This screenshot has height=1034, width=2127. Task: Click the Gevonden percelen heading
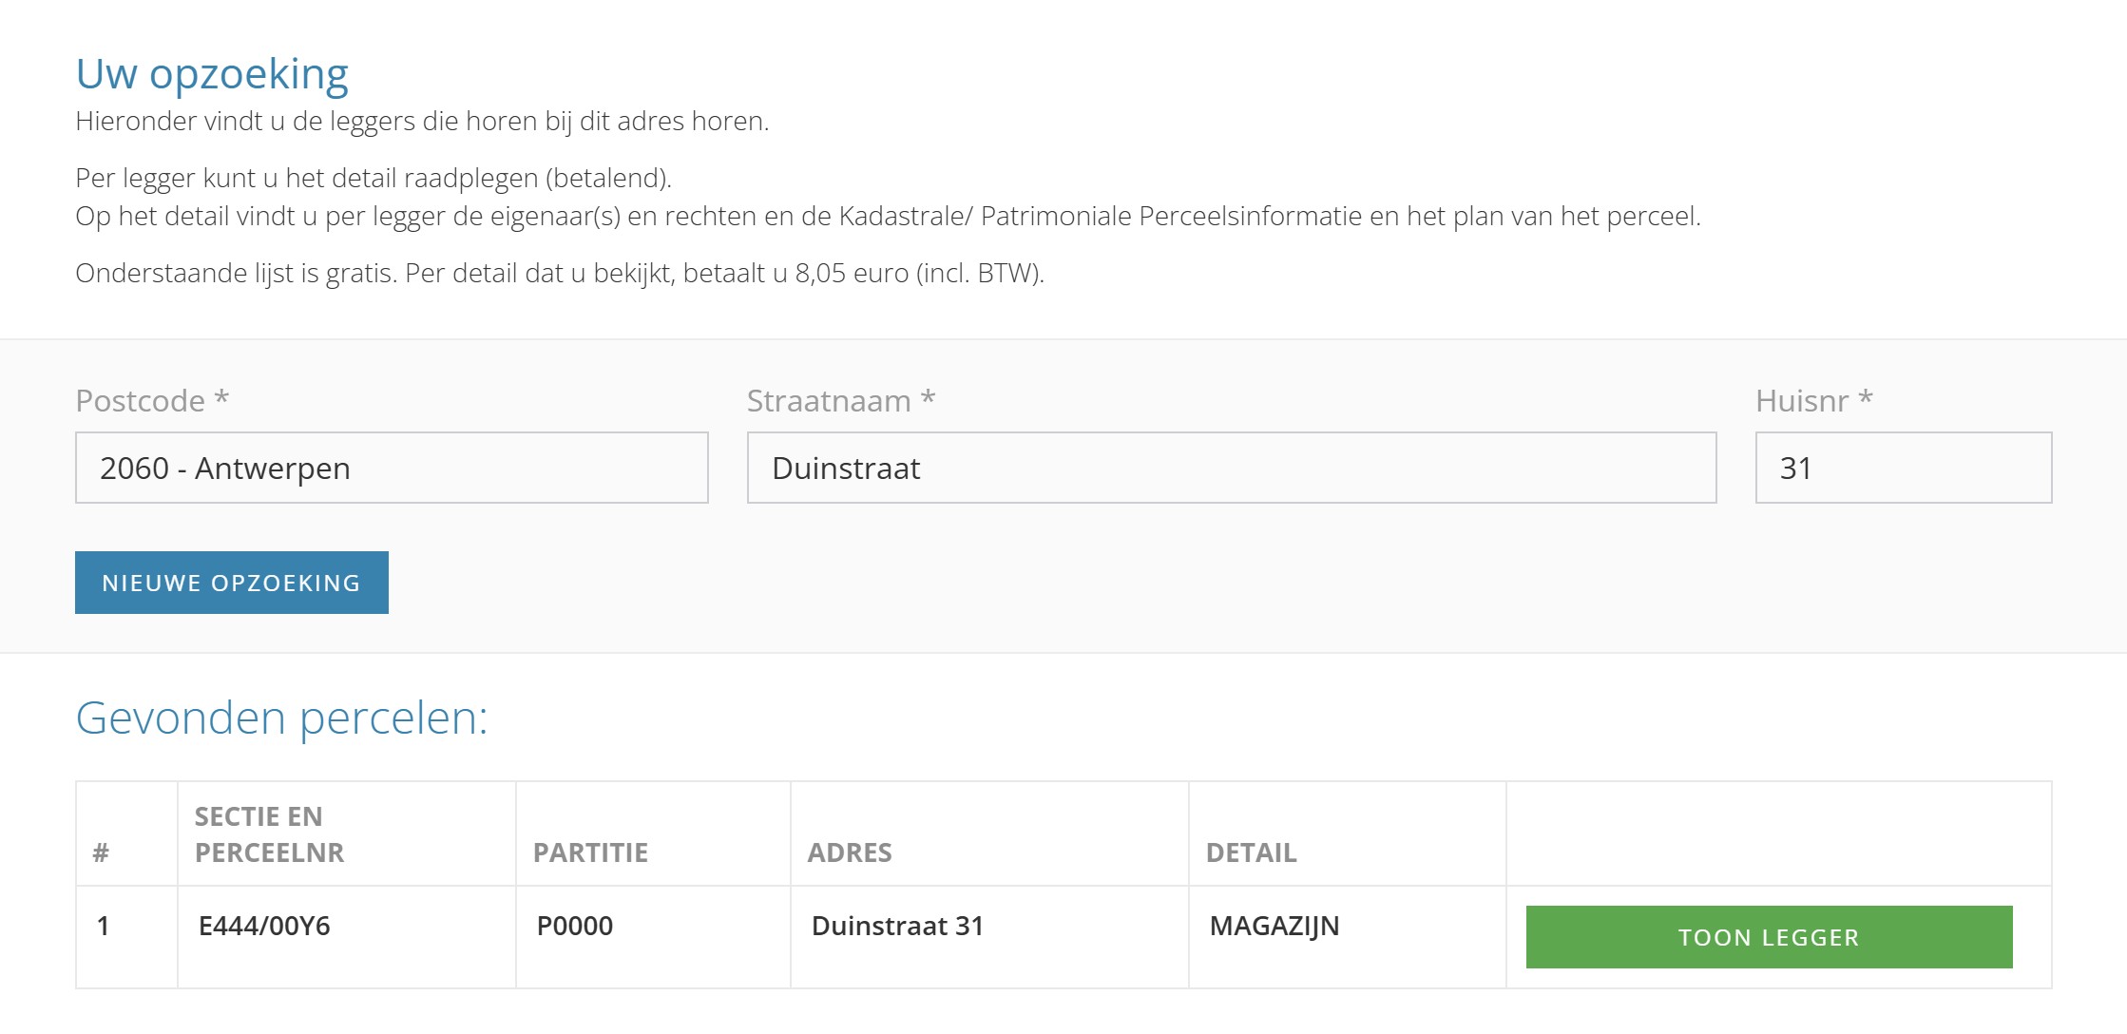(x=281, y=718)
